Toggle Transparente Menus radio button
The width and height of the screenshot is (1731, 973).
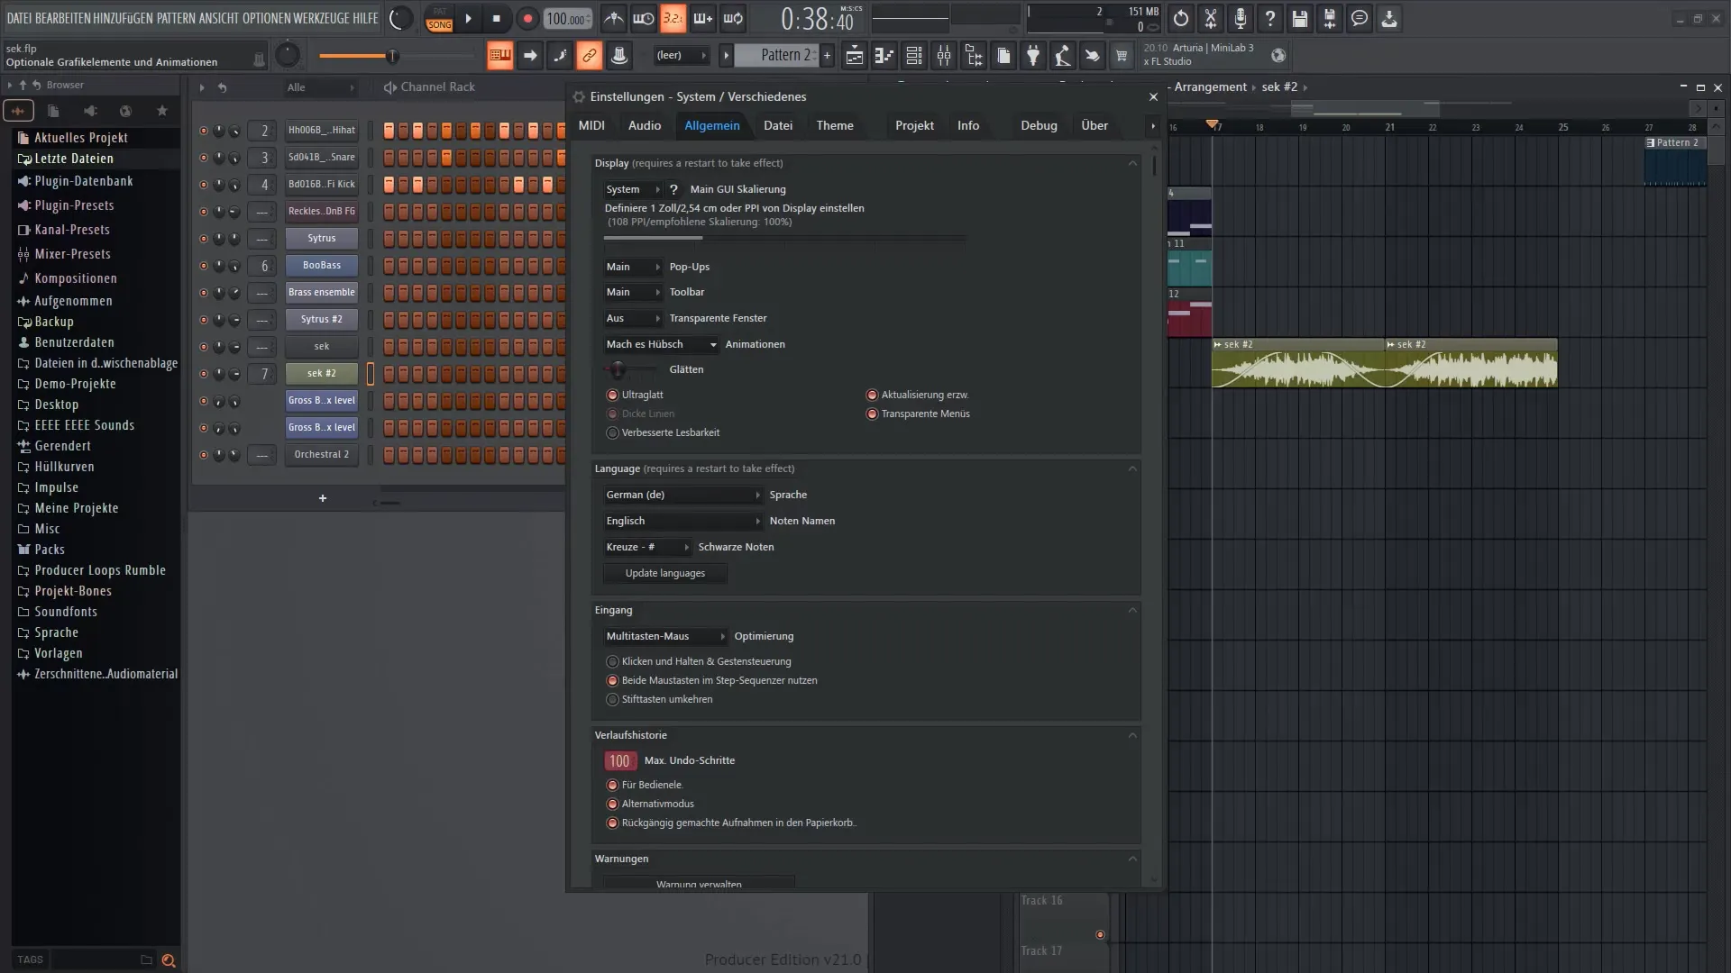tap(874, 414)
